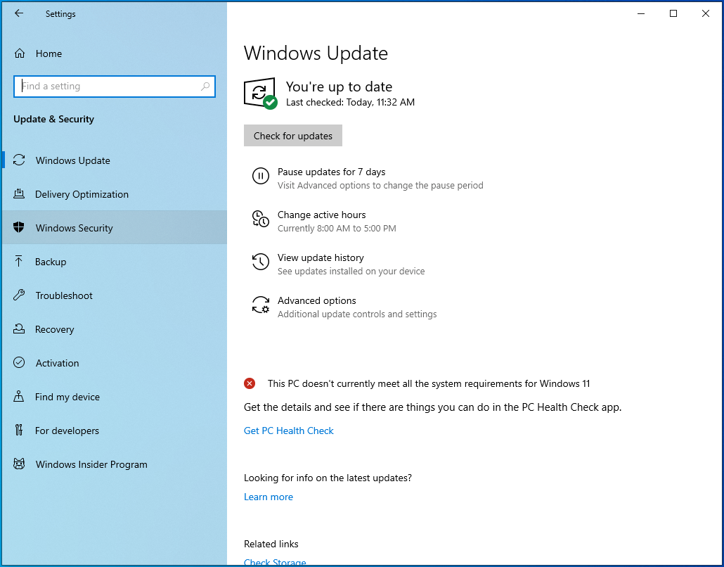Open Delivery Optimization settings
This screenshot has height=567, width=724.
82,194
